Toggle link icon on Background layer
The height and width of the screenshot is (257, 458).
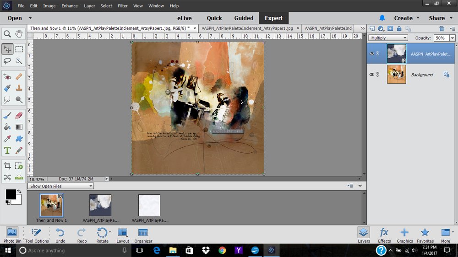(378, 75)
